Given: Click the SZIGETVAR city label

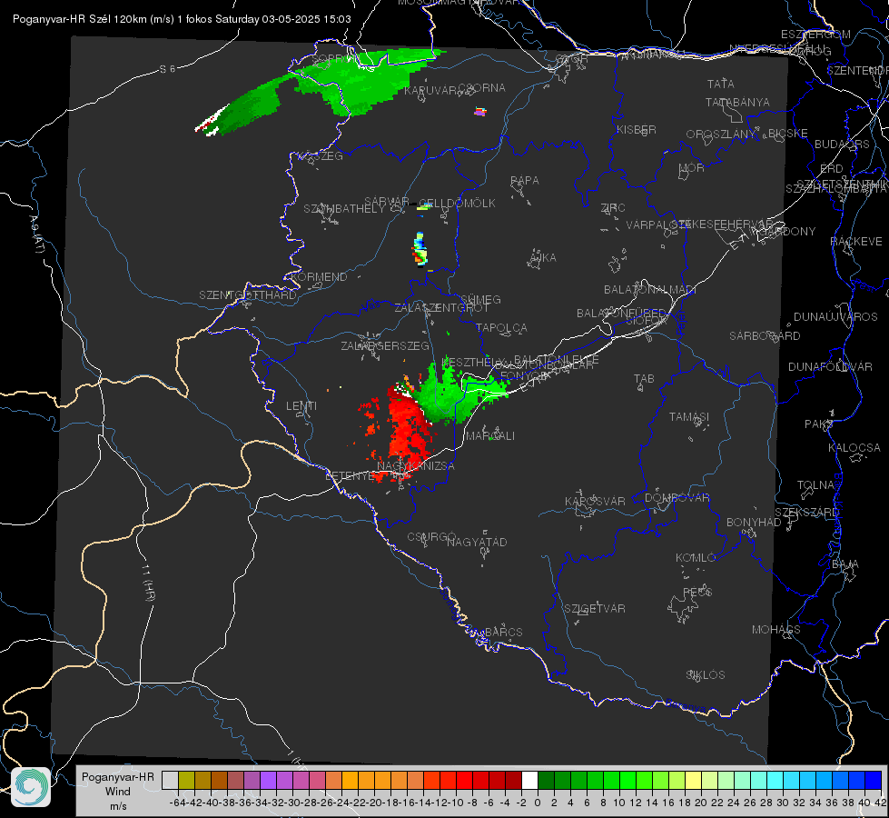Looking at the screenshot, I should click(595, 609).
